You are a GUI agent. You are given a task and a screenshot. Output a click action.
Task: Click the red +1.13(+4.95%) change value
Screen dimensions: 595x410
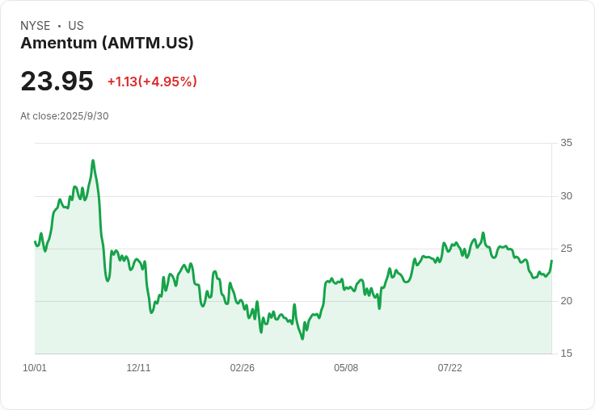pyautogui.click(x=152, y=82)
